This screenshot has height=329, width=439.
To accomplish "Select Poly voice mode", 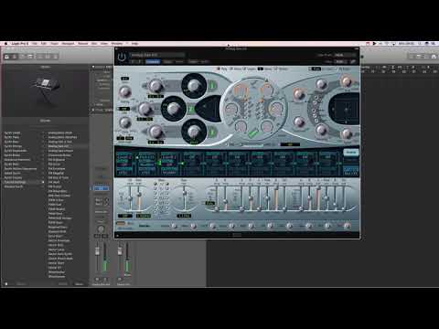I will coord(222,69).
